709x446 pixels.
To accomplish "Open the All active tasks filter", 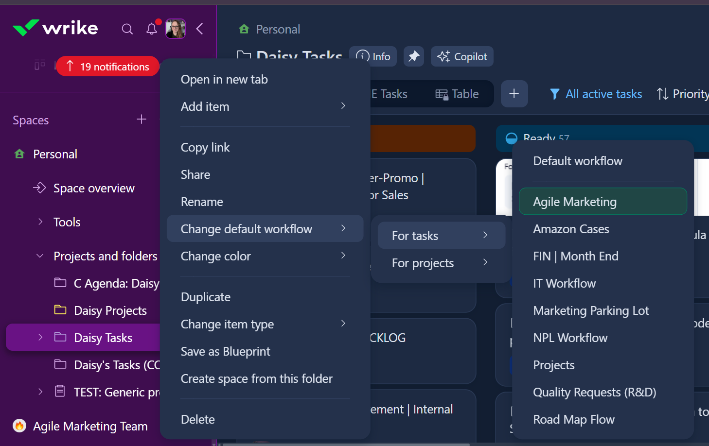I will pyautogui.click(x=596, y=94).
